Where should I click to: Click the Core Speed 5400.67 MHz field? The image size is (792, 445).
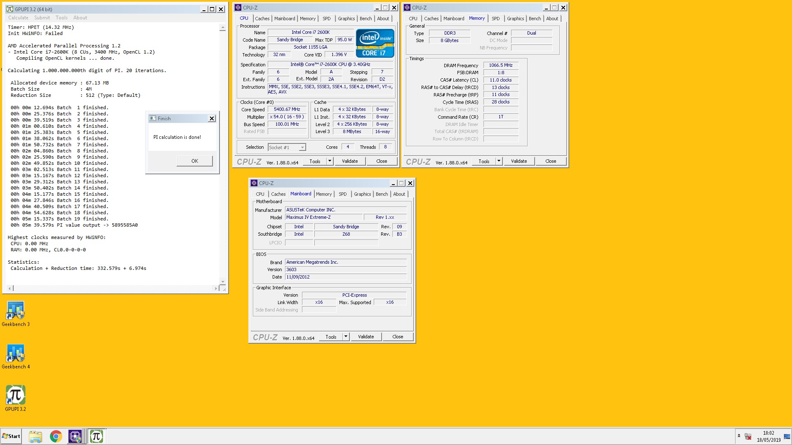(x=287, y=110)
